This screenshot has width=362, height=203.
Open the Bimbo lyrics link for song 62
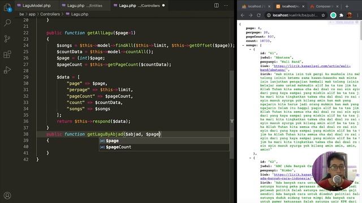[x=293, y=175]
